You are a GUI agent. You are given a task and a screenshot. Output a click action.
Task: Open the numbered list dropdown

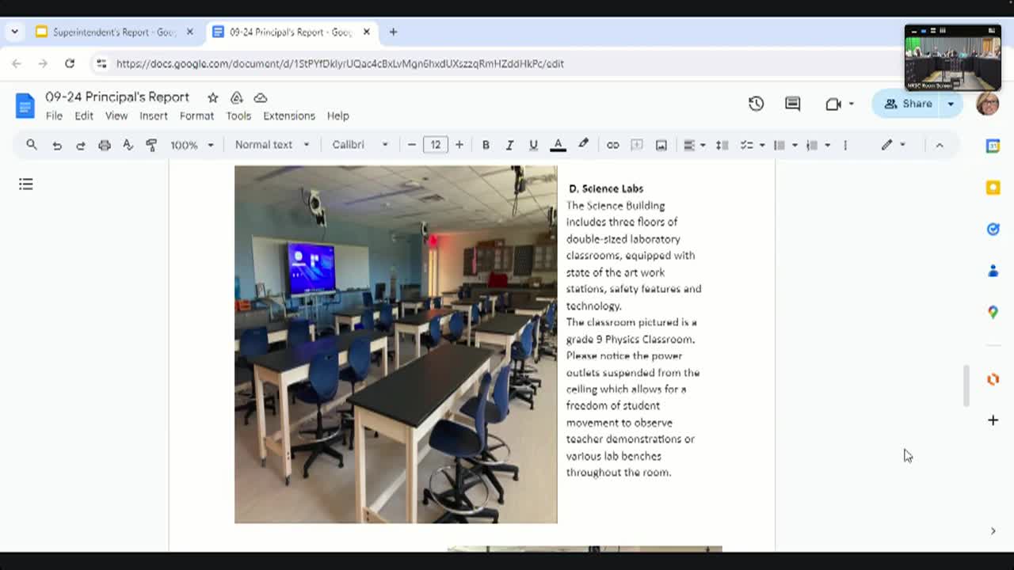coord(817,145)
